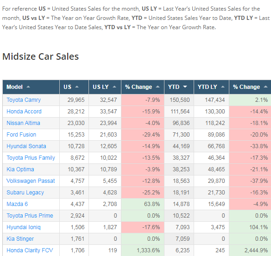The image size is (271, 256).
Task: Select Hyundai Sonata US value 10,728
Action: click(76, 146)
